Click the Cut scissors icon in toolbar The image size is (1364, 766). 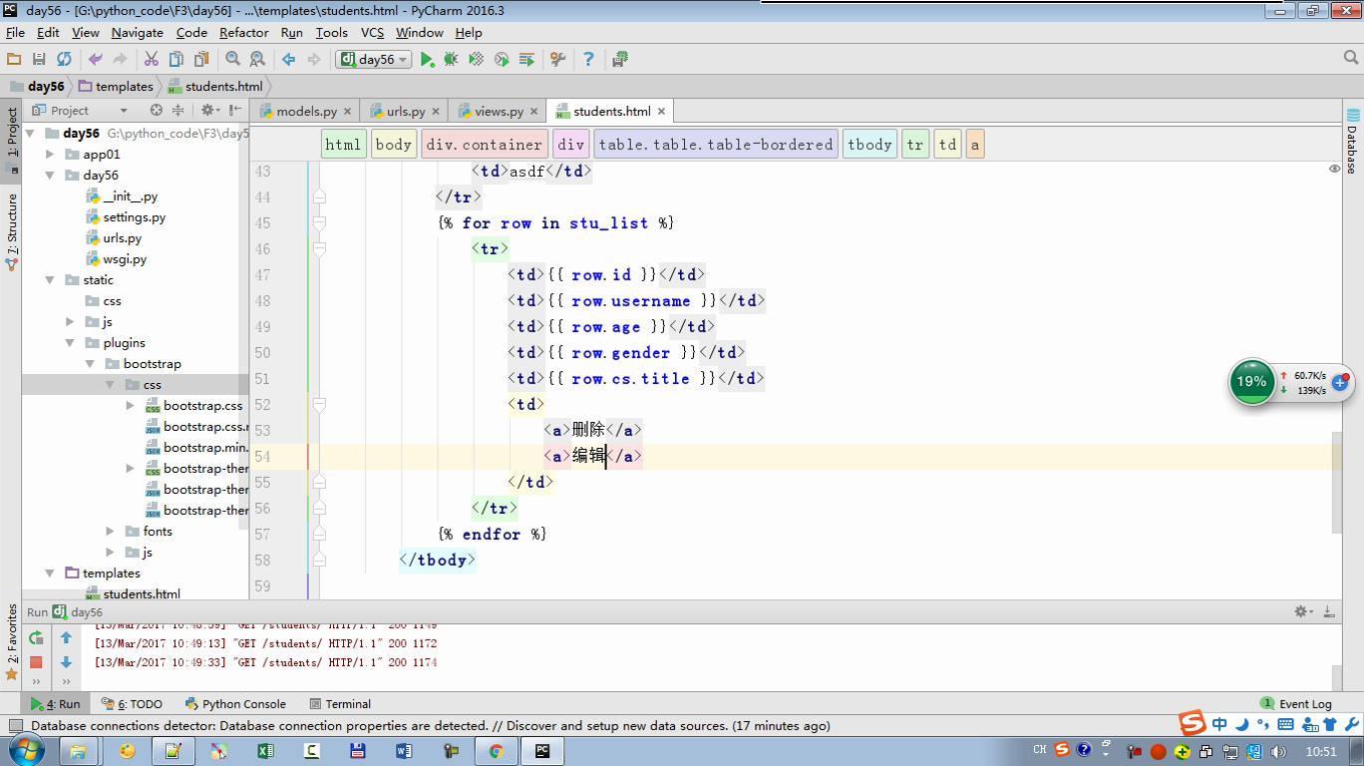[x=152, y=60]
